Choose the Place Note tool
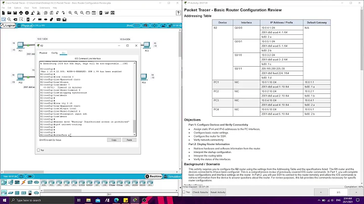The width and height of the screenshot is (364, 204). pos(28,20)
